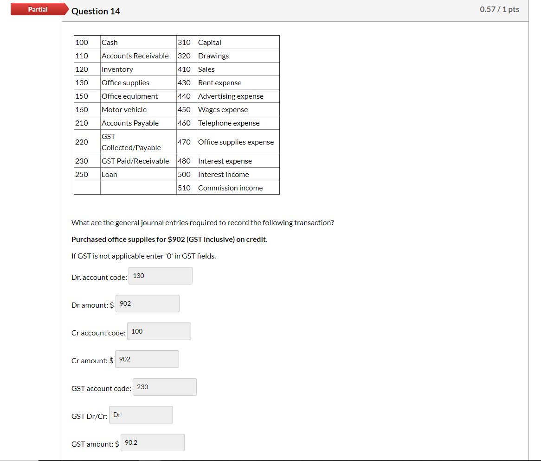Select the 'Drawings' table cell
This screenshot has width=541, height=461.
pos(238,56)
